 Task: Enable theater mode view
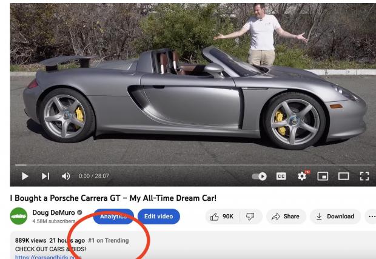pyautogui.click(x=344, y=177)
